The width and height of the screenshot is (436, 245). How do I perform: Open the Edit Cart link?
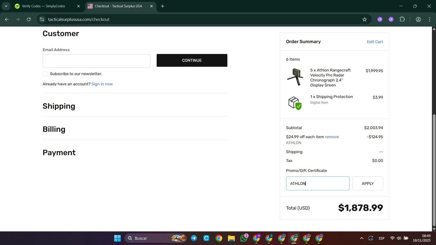[x=375, y=42]
